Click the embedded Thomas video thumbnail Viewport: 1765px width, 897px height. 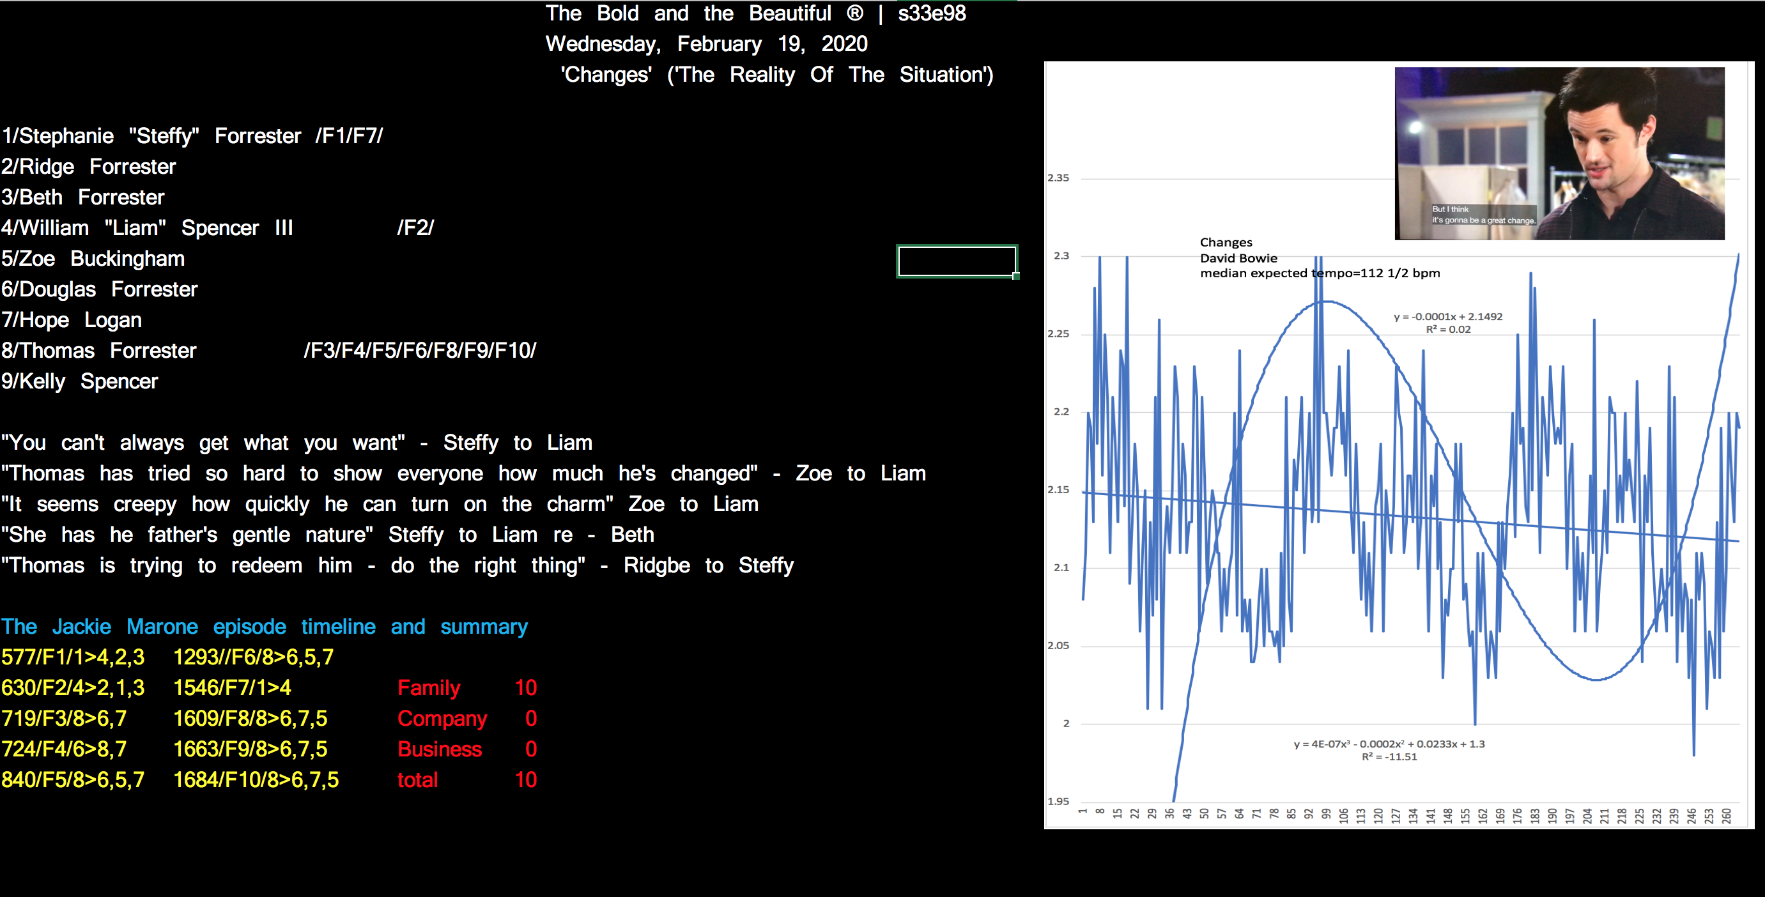[x=1559, y=153]
